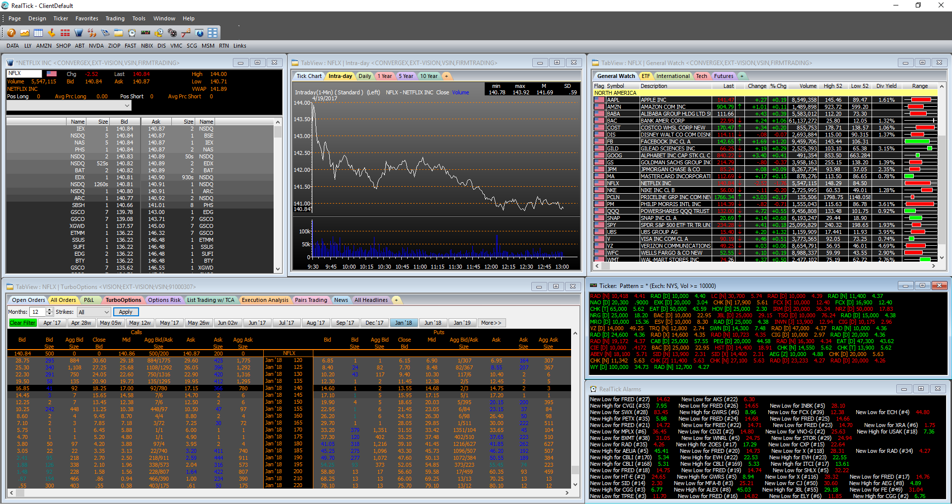Open the Favorites menu

click(x=87, y=18)
